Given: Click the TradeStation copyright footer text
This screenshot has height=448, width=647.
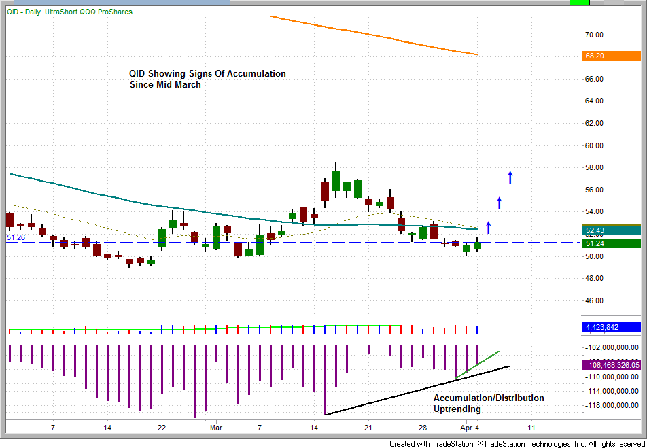Looking at the screenshot, I should [x=518, y=444].
